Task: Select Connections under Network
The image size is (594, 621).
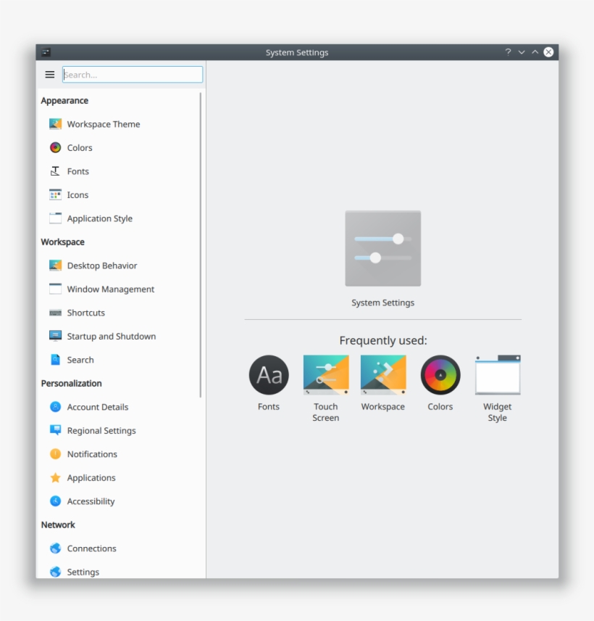Action: [91, 548]
